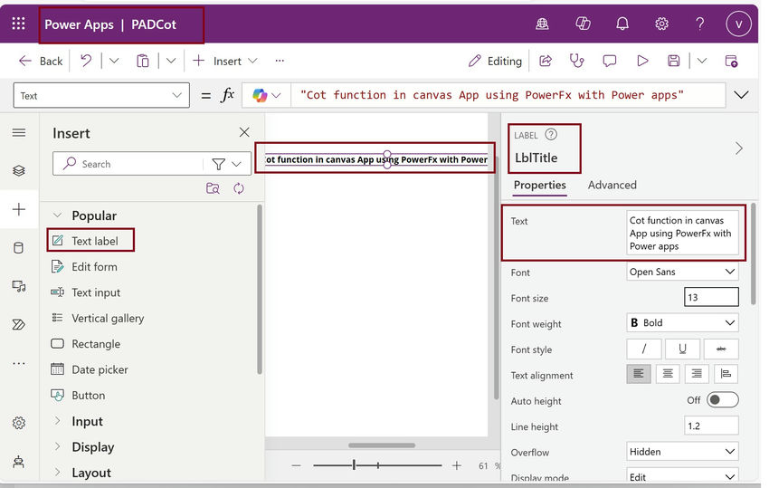
Task: Open the Overflow Hidden dropdown
Action: click(x=682, y=451)
